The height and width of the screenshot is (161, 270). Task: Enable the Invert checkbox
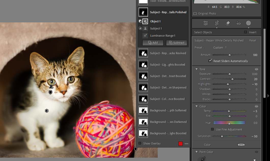coord(246,32)
